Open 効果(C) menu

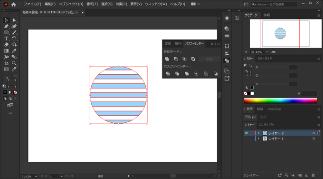(121, 4)
